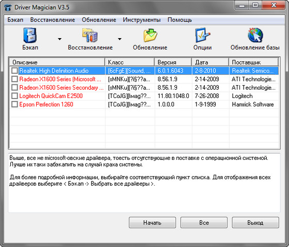
Task: Click the Начать button
Action: point(152,222)
